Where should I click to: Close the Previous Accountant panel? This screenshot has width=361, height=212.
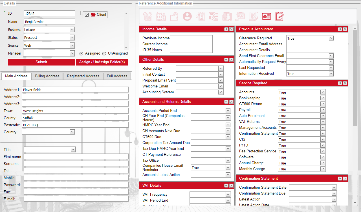(345, 29)
